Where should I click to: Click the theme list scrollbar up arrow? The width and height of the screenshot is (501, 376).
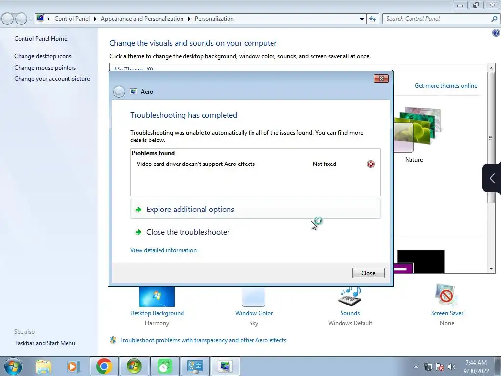tap(491, 68)
